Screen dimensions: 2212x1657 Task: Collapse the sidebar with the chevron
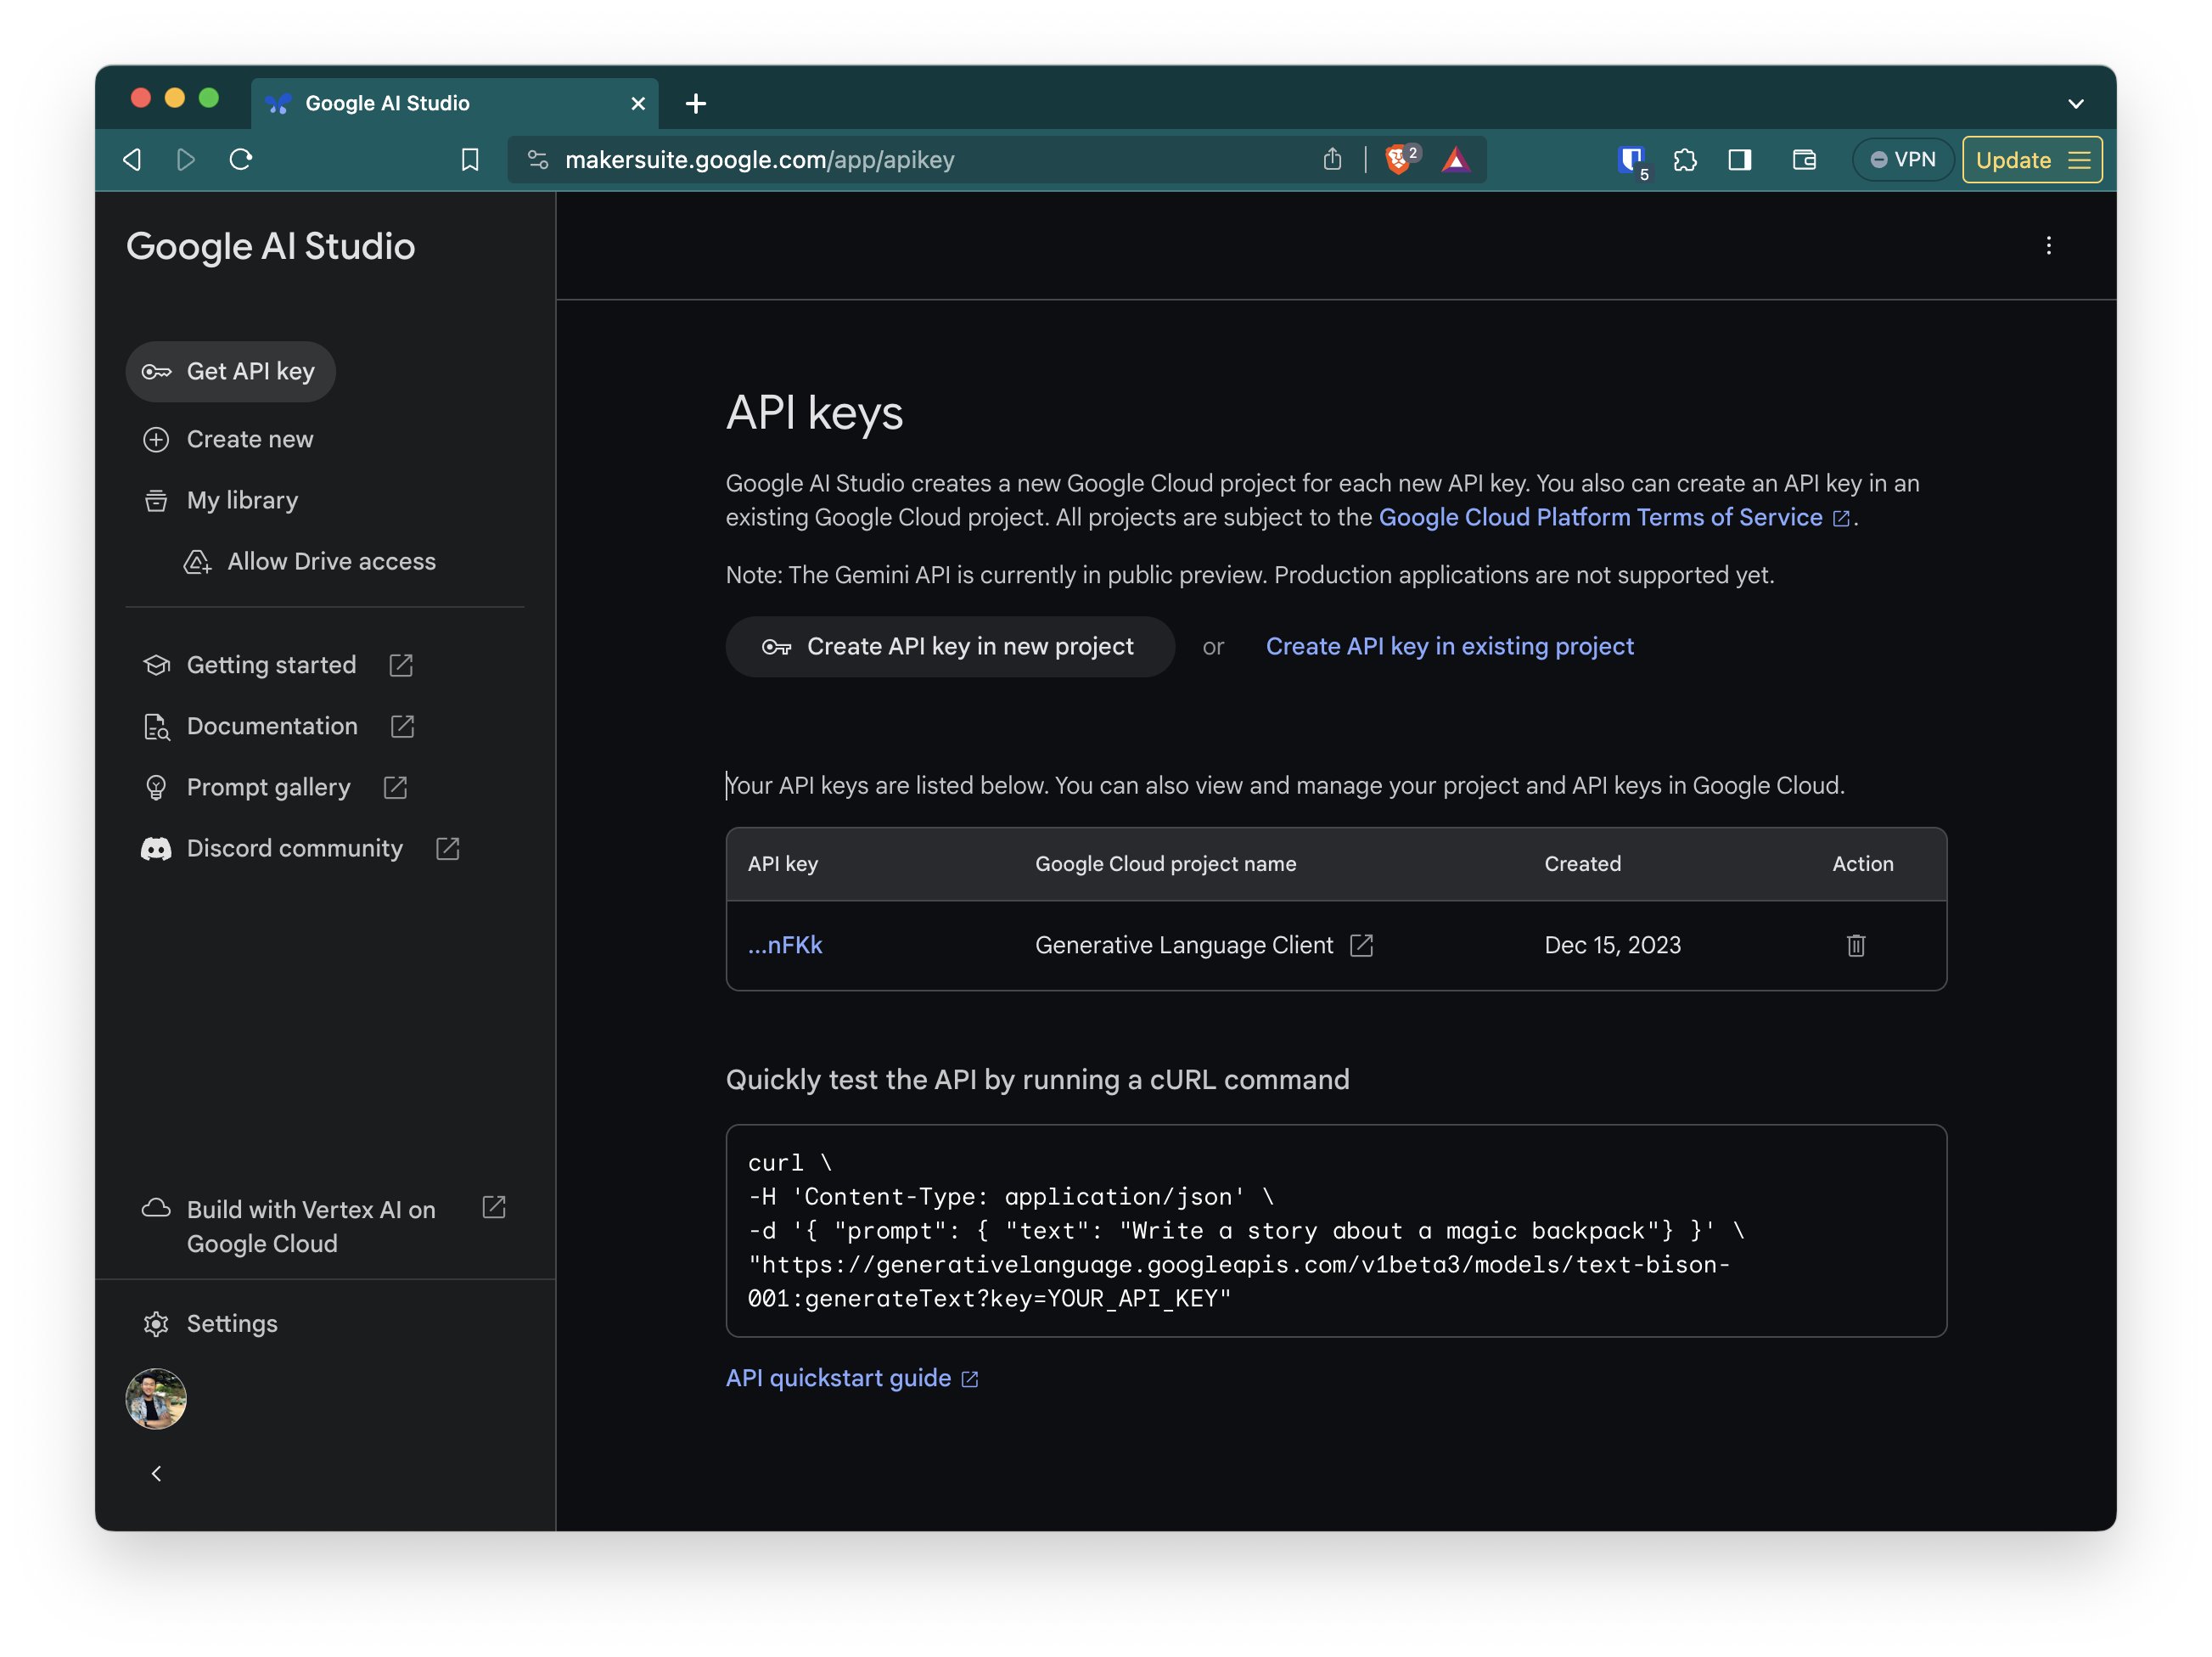(x=156, y=1474)
